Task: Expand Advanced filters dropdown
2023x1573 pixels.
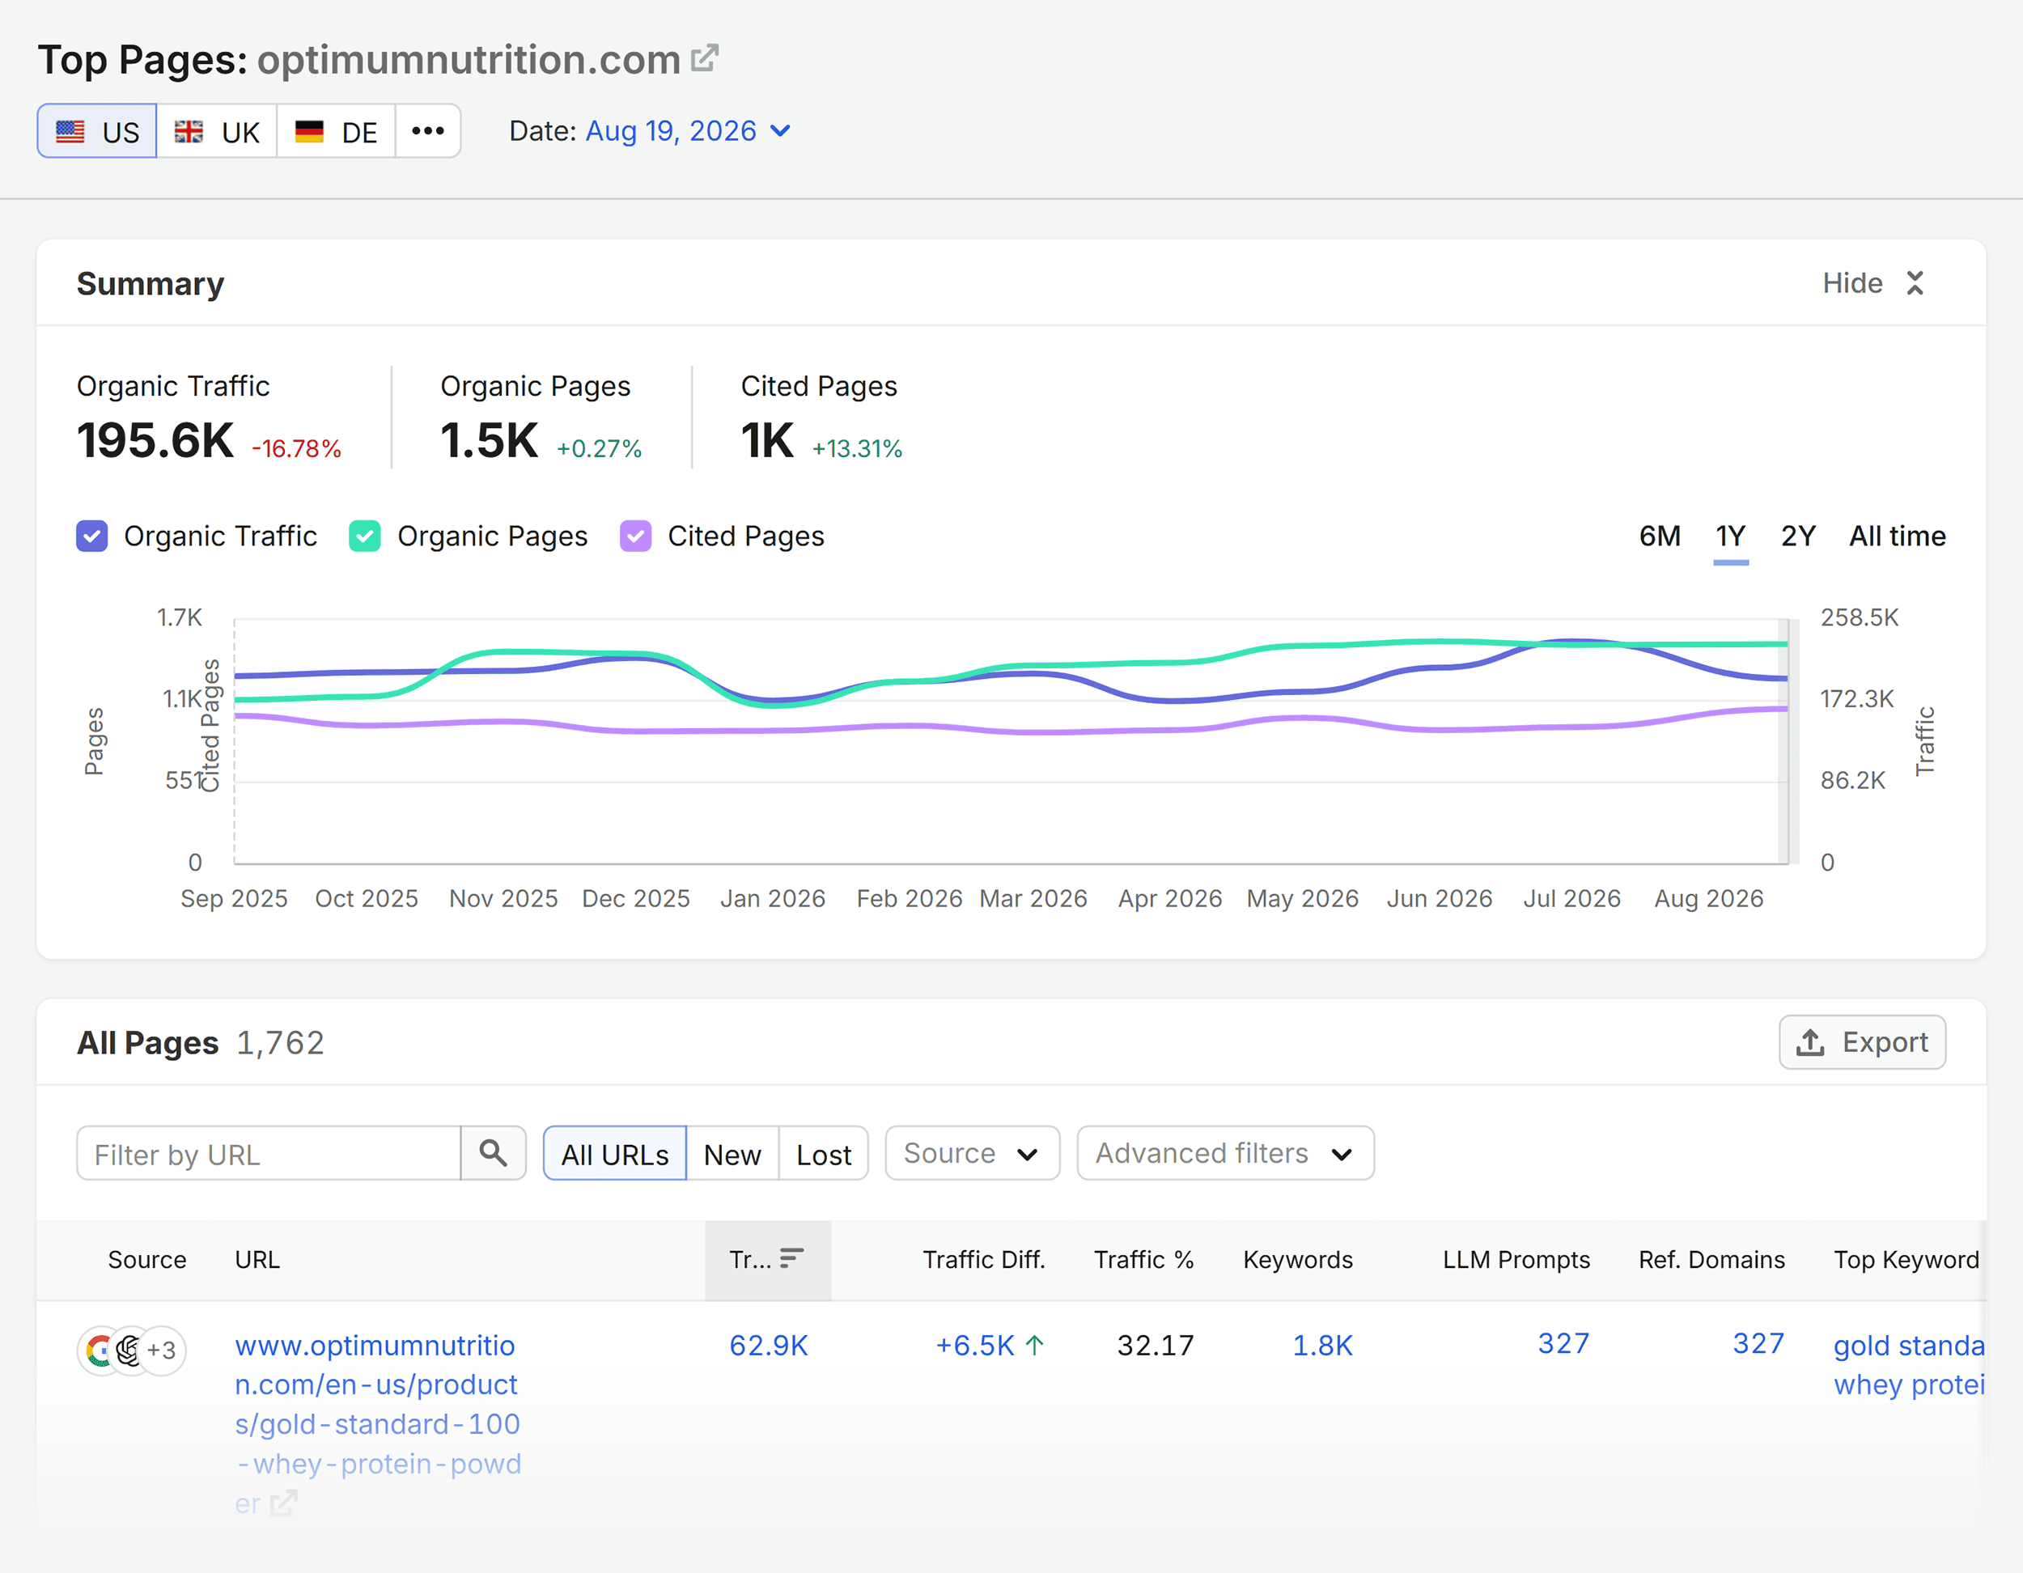Action: click(1224, 1155)
